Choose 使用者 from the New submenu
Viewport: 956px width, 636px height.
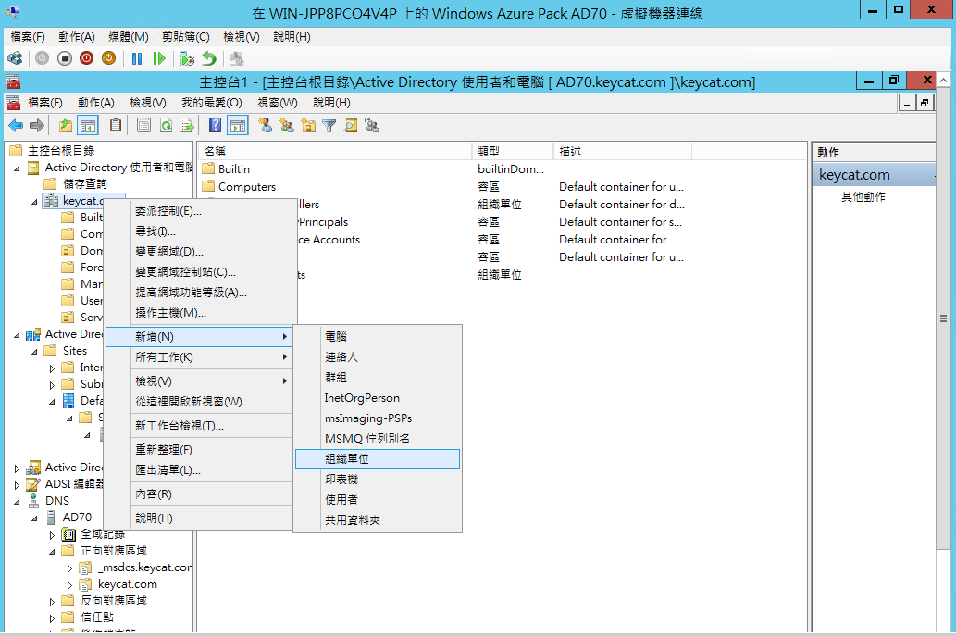378,500
